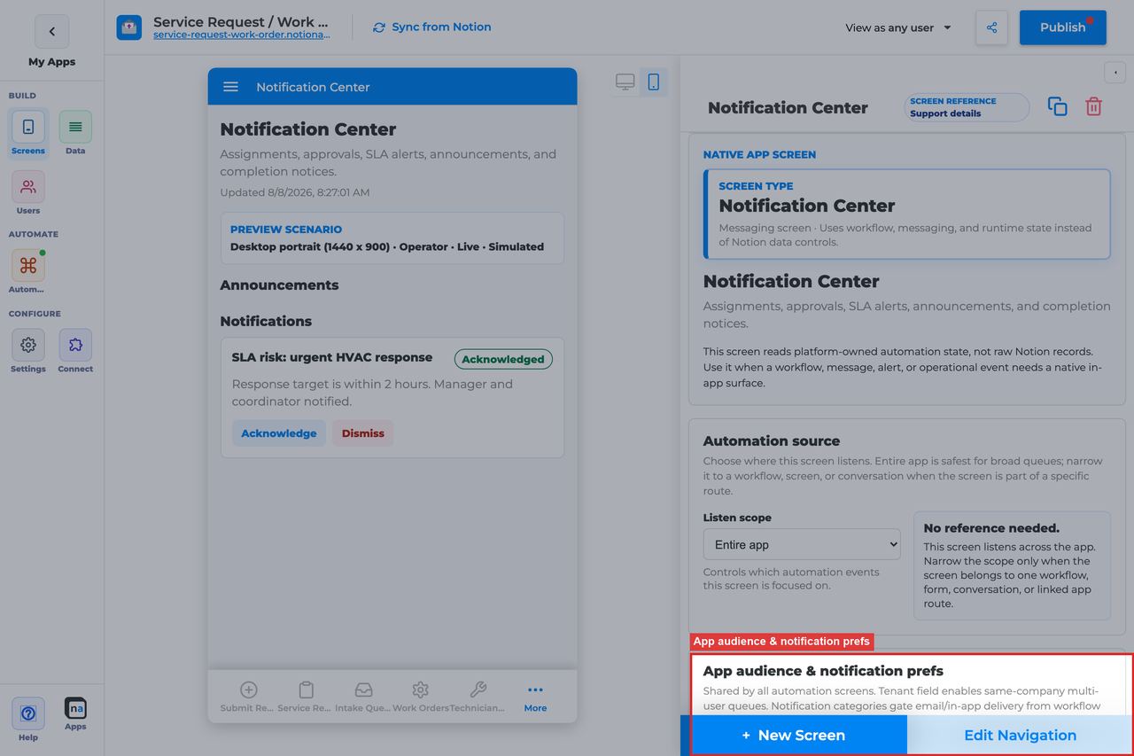The image size is (1134, 756).
Task: Open the Connect section in sidebar
Action: pos(75,351)
